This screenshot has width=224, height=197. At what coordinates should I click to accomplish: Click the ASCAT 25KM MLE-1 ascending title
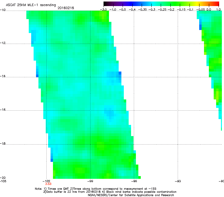(x=31, y=5)
